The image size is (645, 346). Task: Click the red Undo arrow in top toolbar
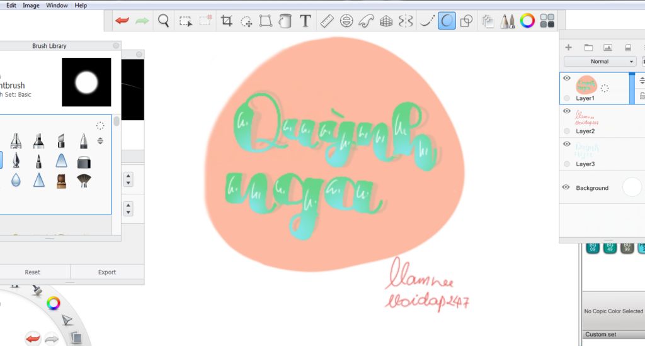122,21
